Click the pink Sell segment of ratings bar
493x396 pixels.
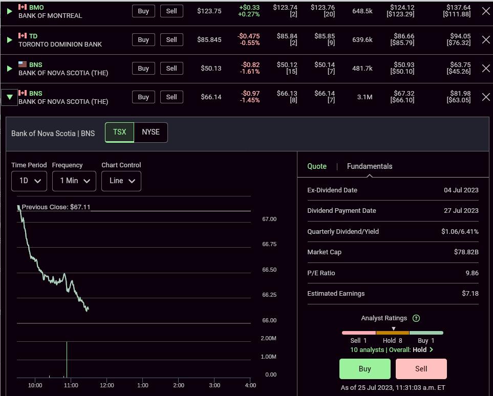[x=359, y=333]
